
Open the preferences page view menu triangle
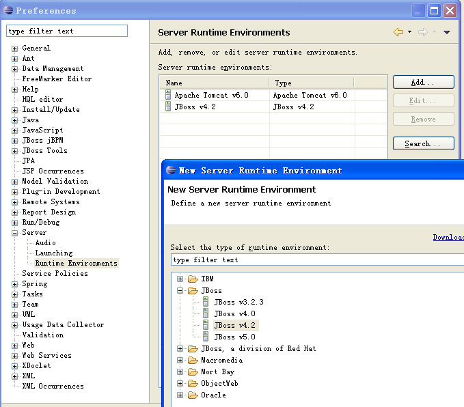[446, 32]
